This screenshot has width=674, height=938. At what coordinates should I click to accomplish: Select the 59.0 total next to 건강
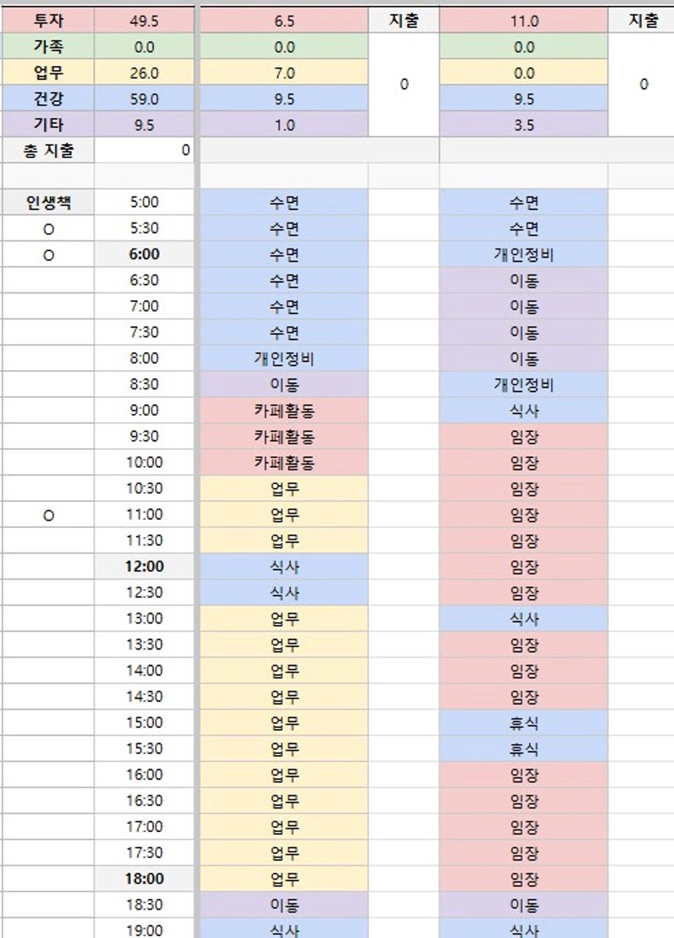[144, 99]
